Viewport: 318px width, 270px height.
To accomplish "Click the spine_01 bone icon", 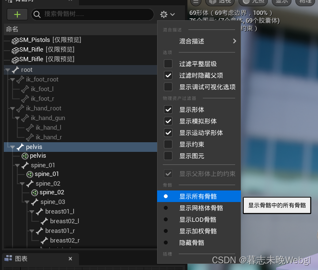I will point(25,165).
